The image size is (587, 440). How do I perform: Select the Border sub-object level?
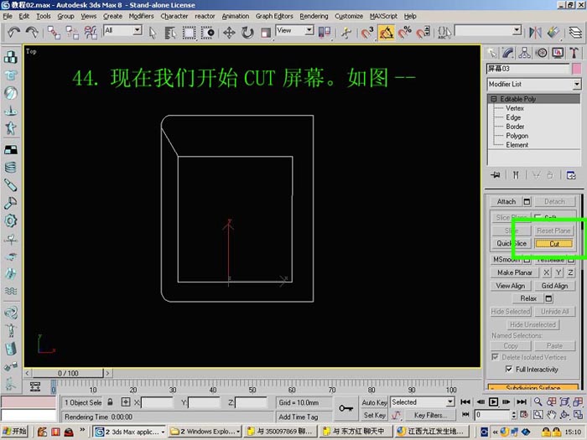coord(515,127)
